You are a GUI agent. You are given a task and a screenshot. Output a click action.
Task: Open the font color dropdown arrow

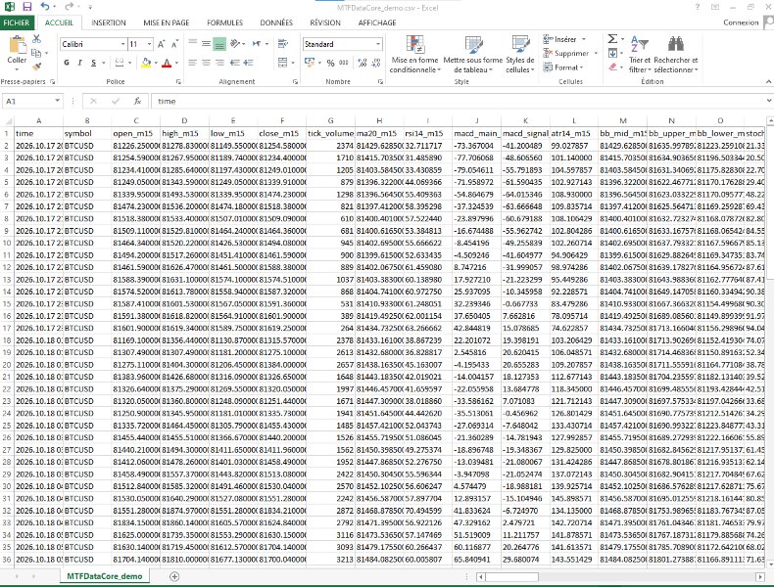tap(176, 63)
